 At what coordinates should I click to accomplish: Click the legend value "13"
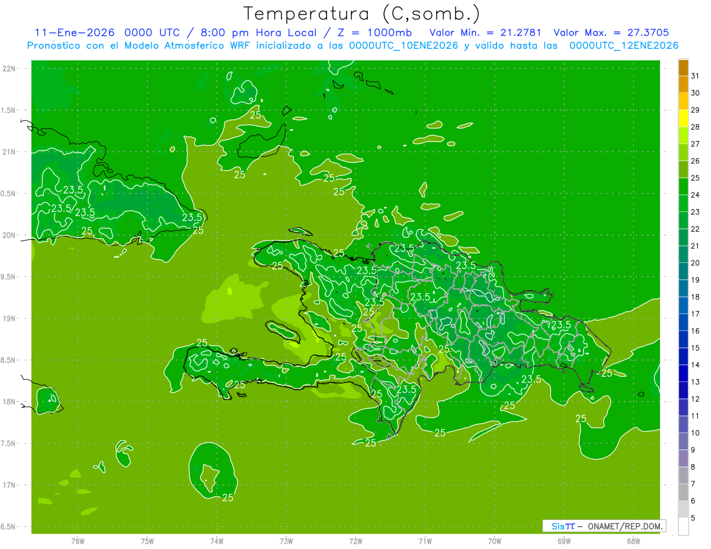click(x=696, y=382)
